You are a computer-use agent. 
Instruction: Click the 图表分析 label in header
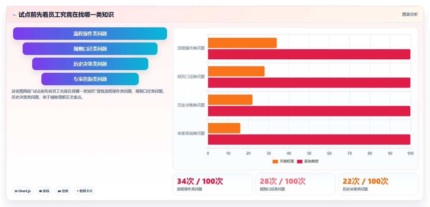(410, 14)
